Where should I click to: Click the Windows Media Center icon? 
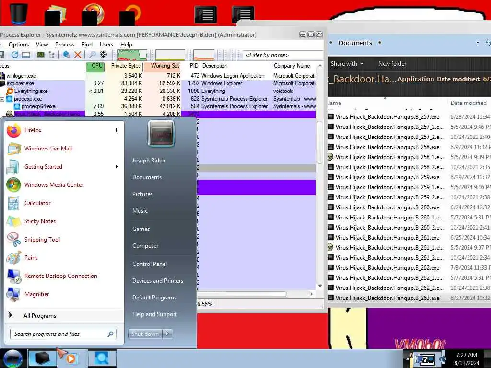(x=13, y=185)
